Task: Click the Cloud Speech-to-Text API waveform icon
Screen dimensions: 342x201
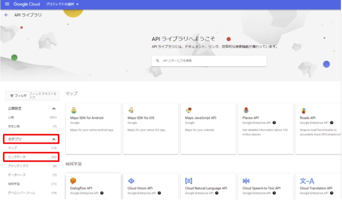Action: pos(246,181)
